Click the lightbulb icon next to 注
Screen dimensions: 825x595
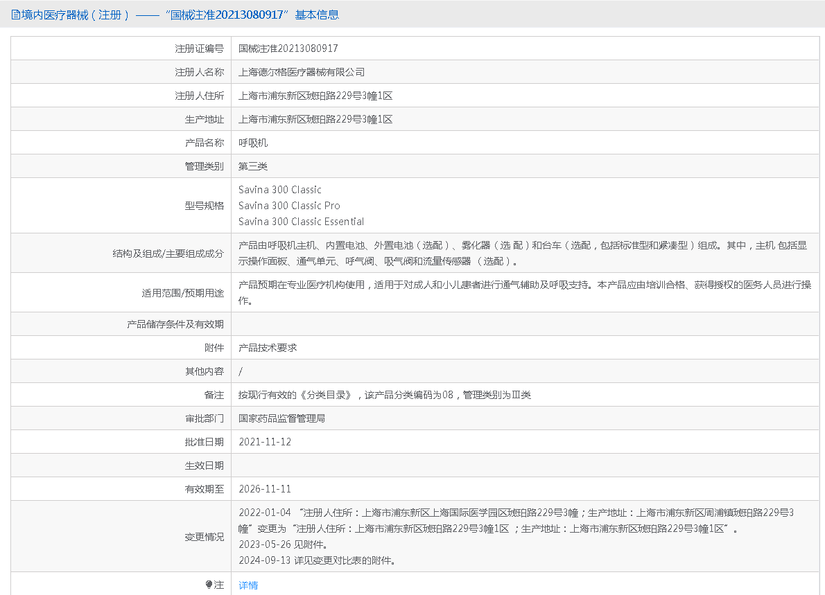click(x=209, y=585)
